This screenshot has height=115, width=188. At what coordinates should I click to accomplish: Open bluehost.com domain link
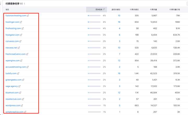(12, 93)
